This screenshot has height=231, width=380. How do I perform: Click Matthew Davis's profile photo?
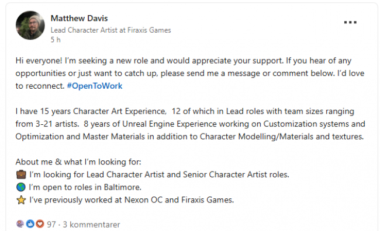(30, 25)
